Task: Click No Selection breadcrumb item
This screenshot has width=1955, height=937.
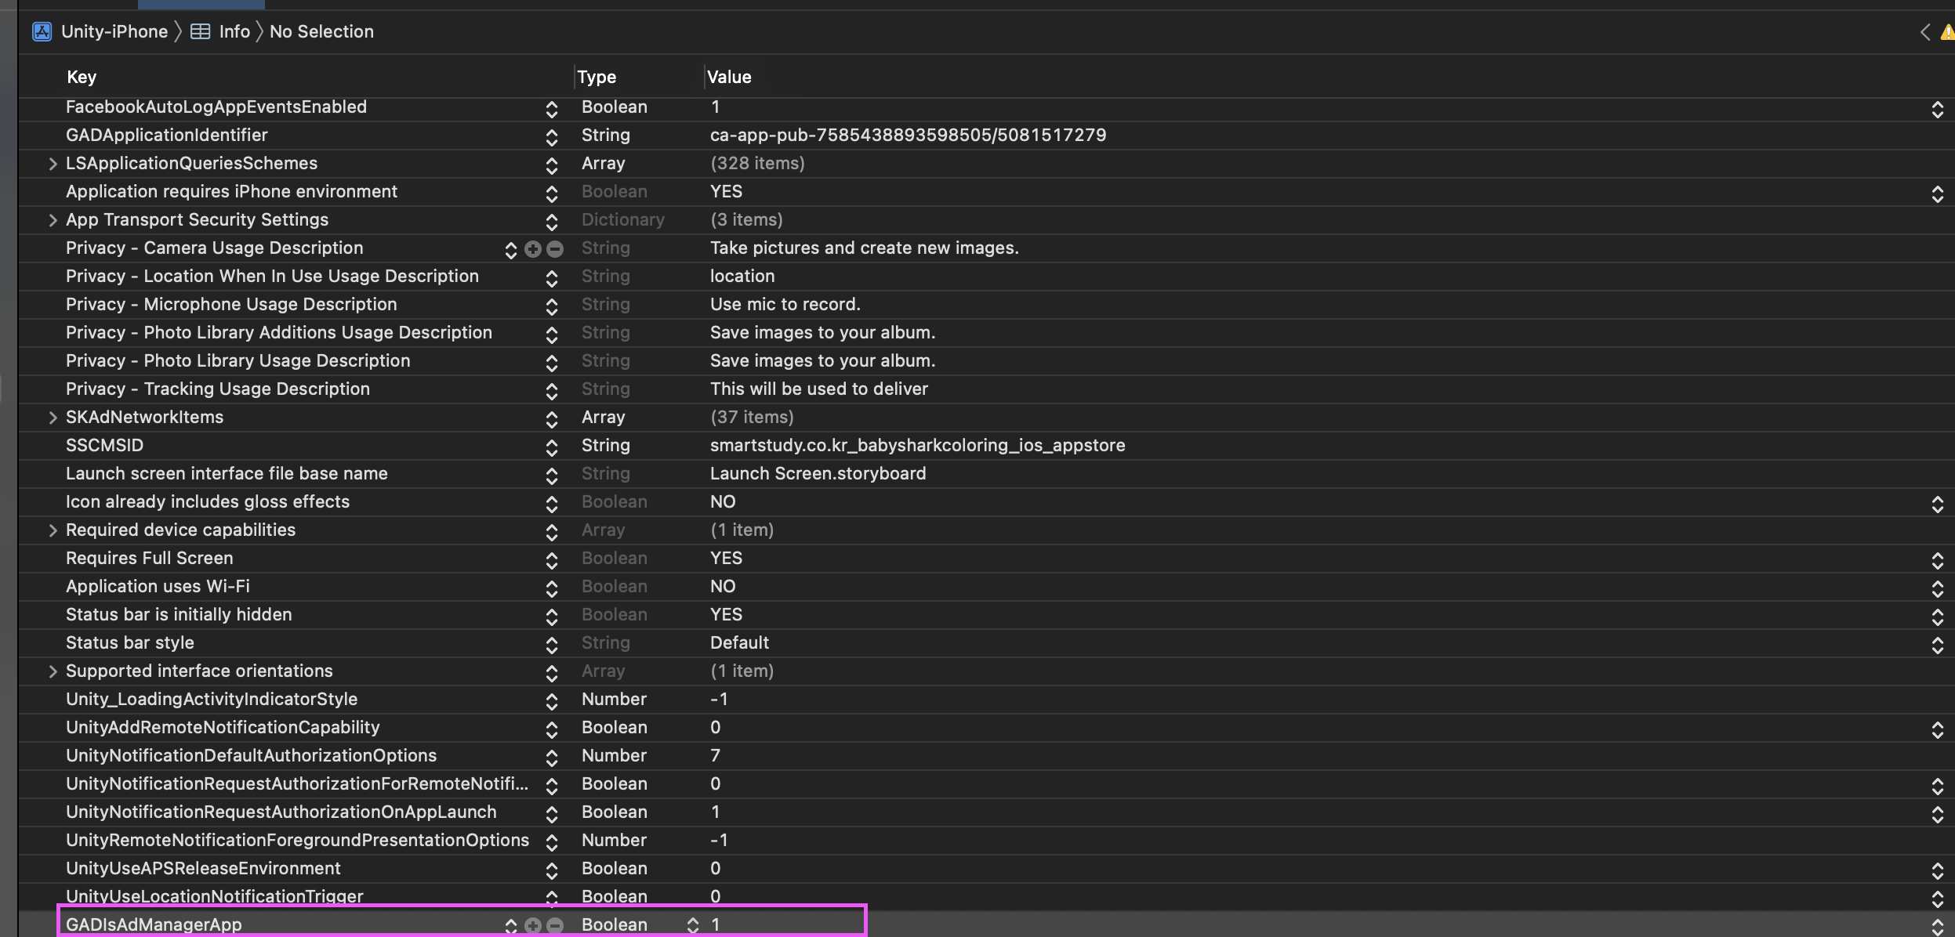Action: (321, 31)
